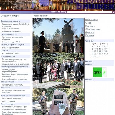Screen dimensions: 115x115
Task: Open article По-кыргызски говорят эти трое
Action: (x=14, y=60)
